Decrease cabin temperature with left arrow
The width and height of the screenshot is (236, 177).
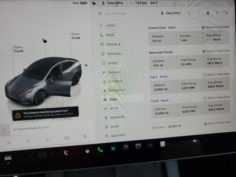point(31,155)
